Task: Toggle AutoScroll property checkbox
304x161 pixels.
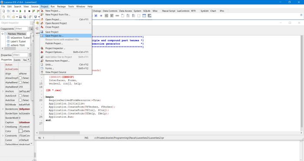Action: [20, 96]
